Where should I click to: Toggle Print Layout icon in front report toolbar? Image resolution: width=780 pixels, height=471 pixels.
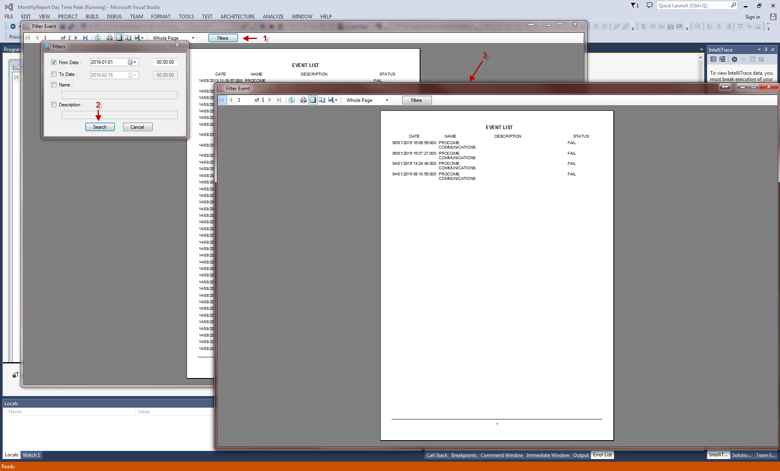tap(313, 100)
